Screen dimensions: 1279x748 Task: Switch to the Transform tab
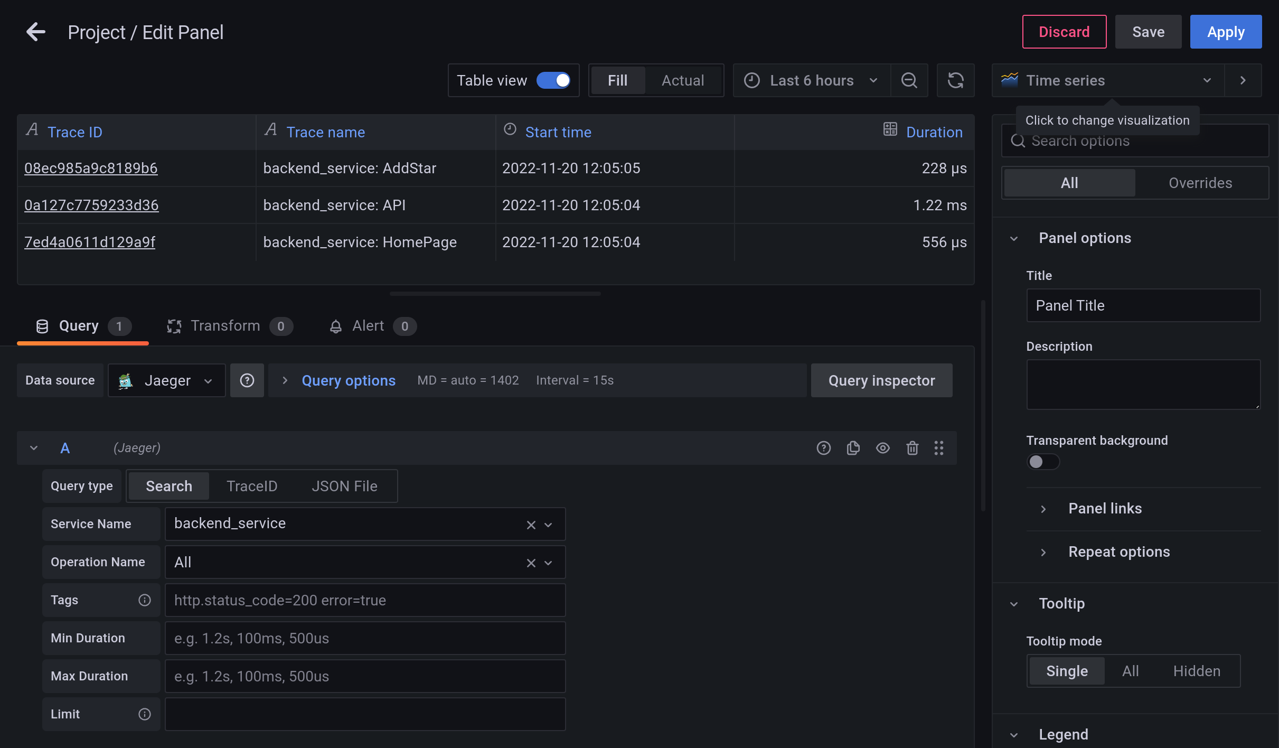pyautogui.click(x=225, y=326)
